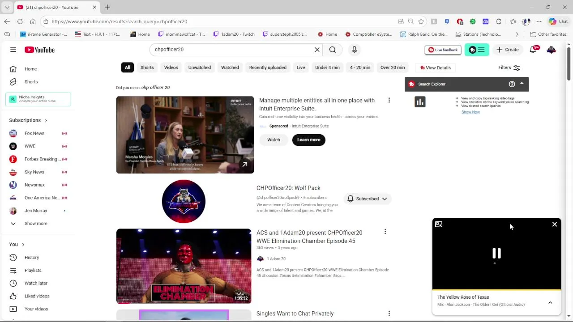Open the Subscribed notification dropdown

(367, 199)
